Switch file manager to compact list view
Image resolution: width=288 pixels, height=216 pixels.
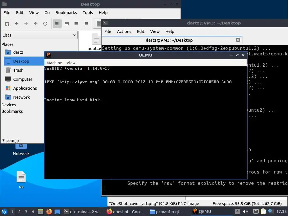click(76, 24)
